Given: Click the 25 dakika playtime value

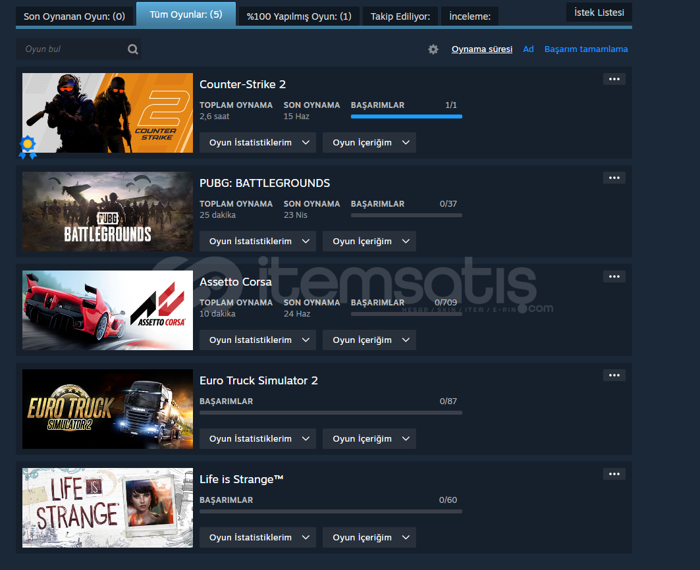Looking at the screenshot, I should pos(217,215).
